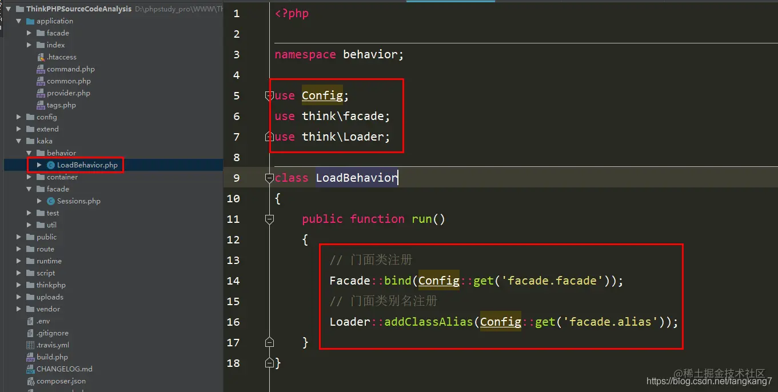This screenshot has width=778, height=392.
Task: Click the .htaccess file icon
Action: coord(41,57)
